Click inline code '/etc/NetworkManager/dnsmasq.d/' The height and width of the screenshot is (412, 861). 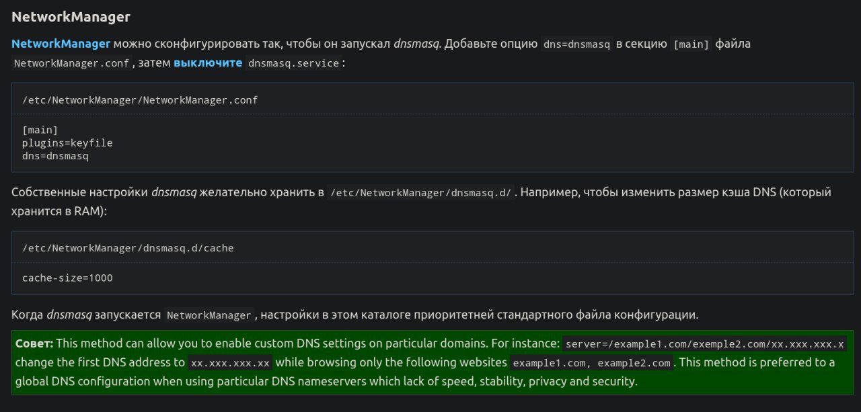coord(420,193)
